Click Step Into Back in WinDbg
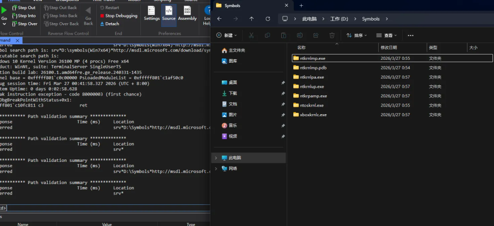Image resolution: width=494 pixels, height=226 pixels. pos(60,16)
